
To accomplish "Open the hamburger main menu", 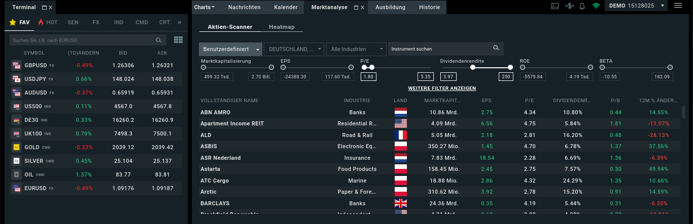I will point(678,6).
